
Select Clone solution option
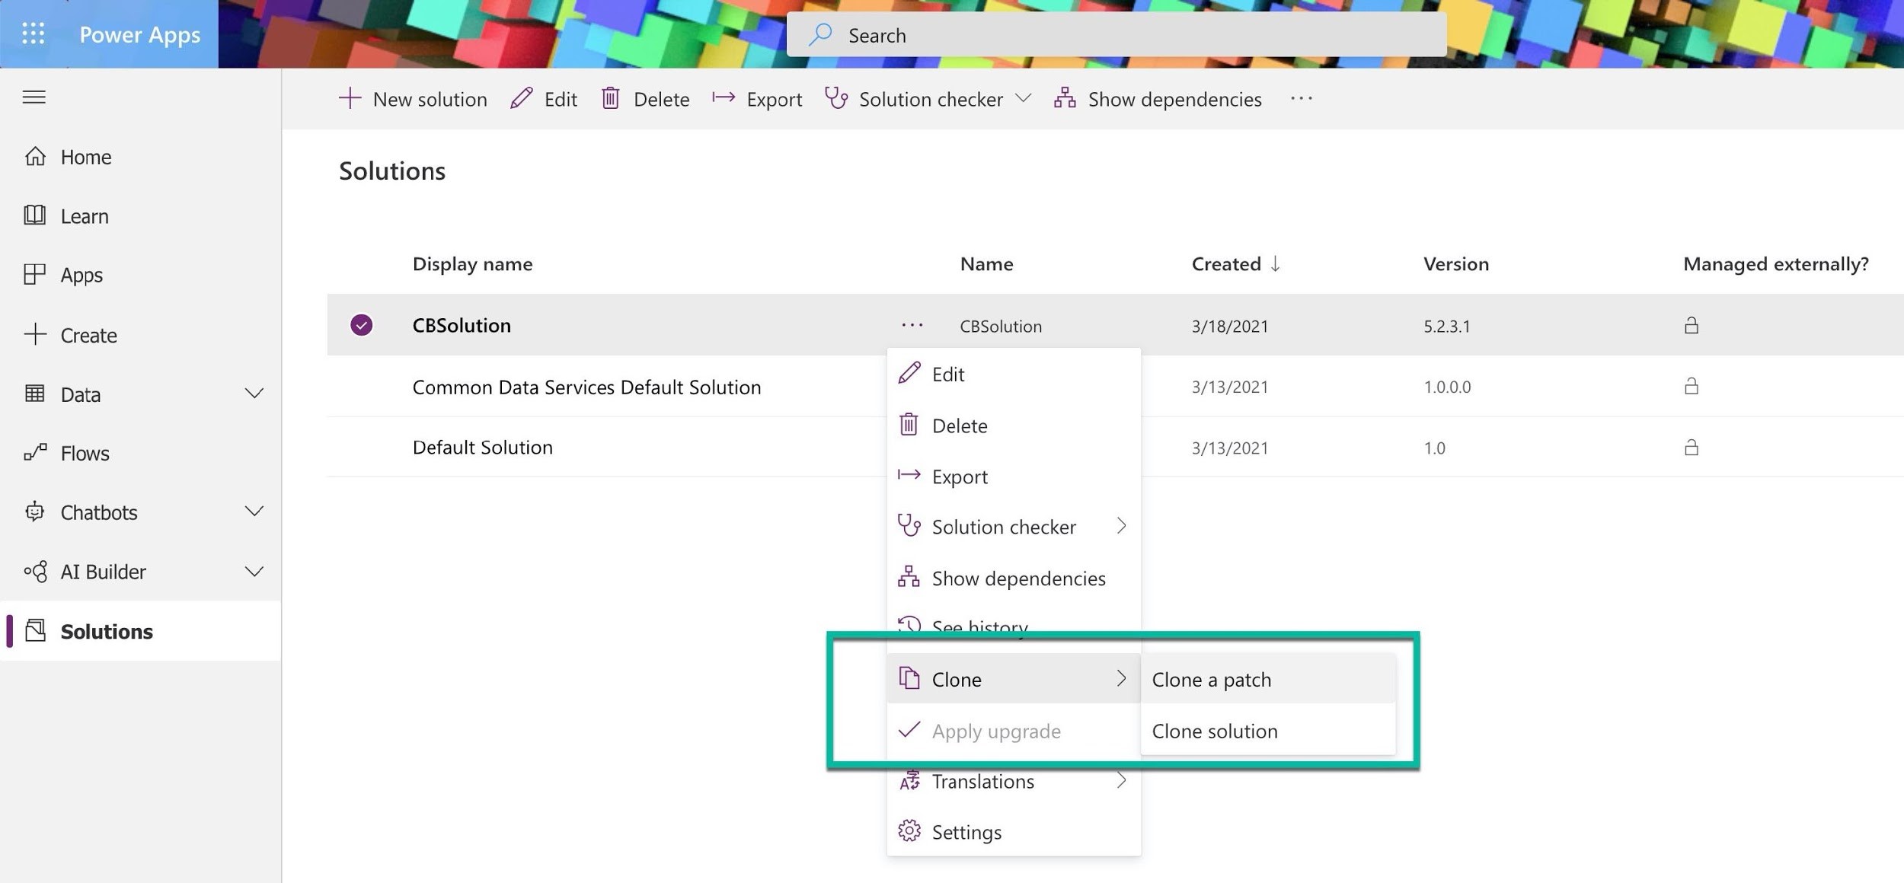tap(1214, 729)
